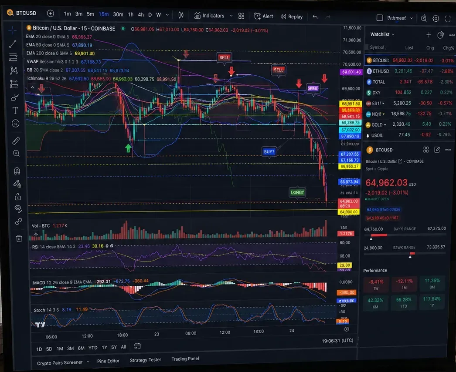Expand the Crypto Pairs Screener dropdown

pos(88,362)
